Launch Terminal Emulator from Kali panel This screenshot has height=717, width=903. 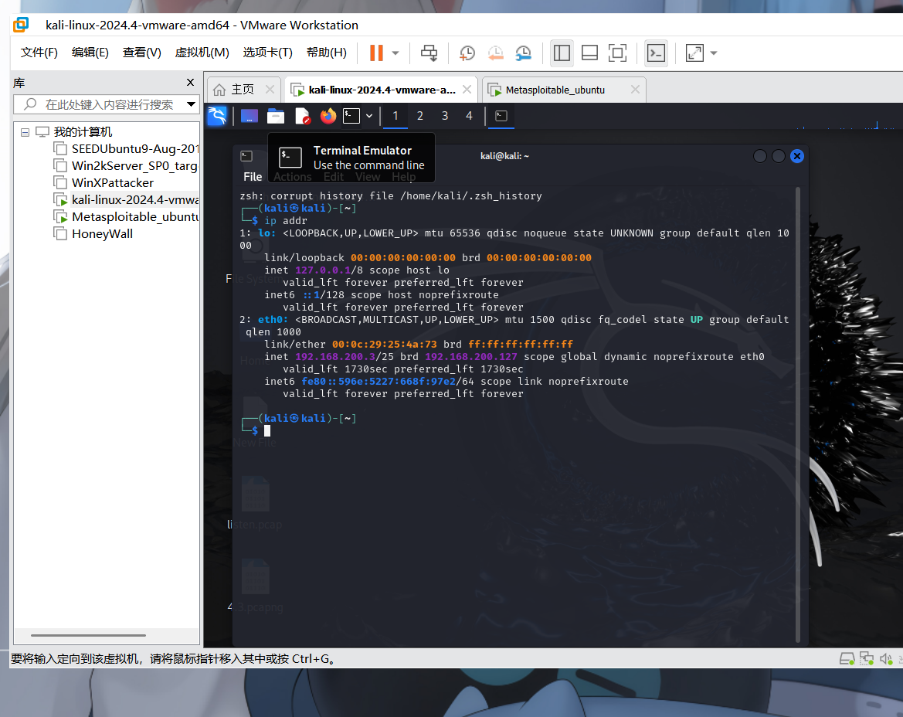(x=351, y=116)
